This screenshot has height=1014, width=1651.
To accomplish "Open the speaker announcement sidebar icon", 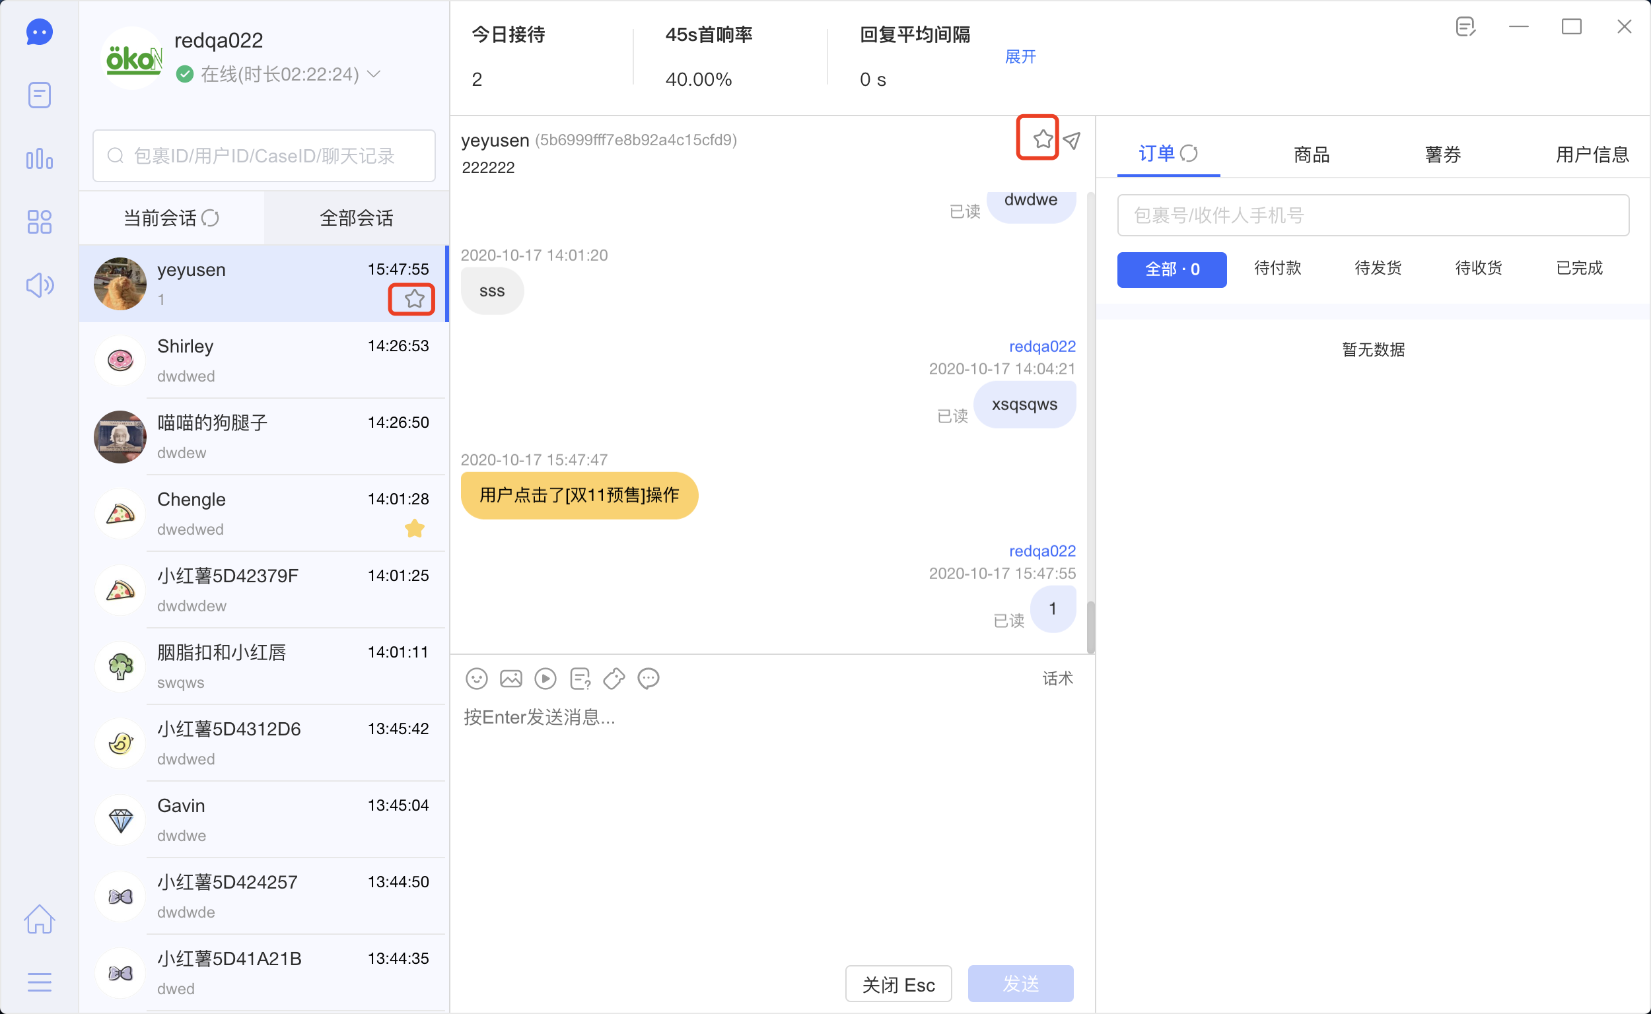I will click(40, 285).
